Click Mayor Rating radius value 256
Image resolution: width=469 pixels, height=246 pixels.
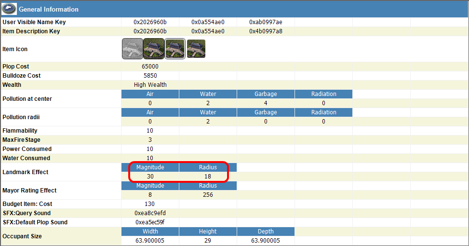pyautogui.click(x=208, y=195)
